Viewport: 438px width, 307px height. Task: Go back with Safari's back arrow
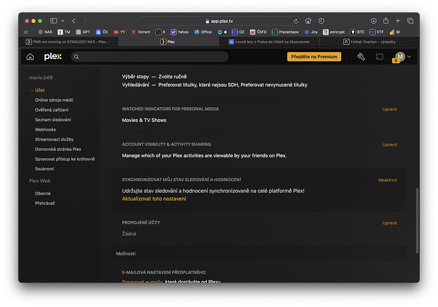(x=74, y=21)
